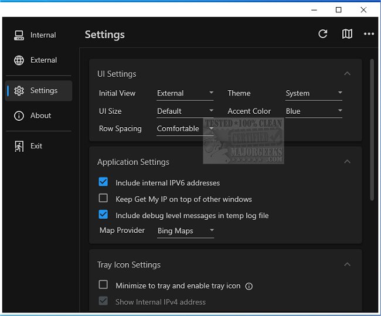Open the map icon in the header

click(347, 34)
